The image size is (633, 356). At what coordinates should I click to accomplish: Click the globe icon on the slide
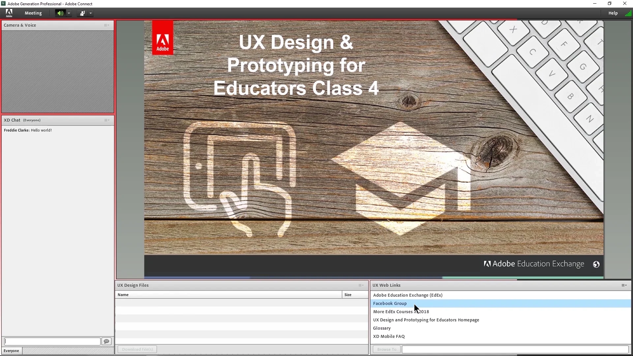(596, 264)
